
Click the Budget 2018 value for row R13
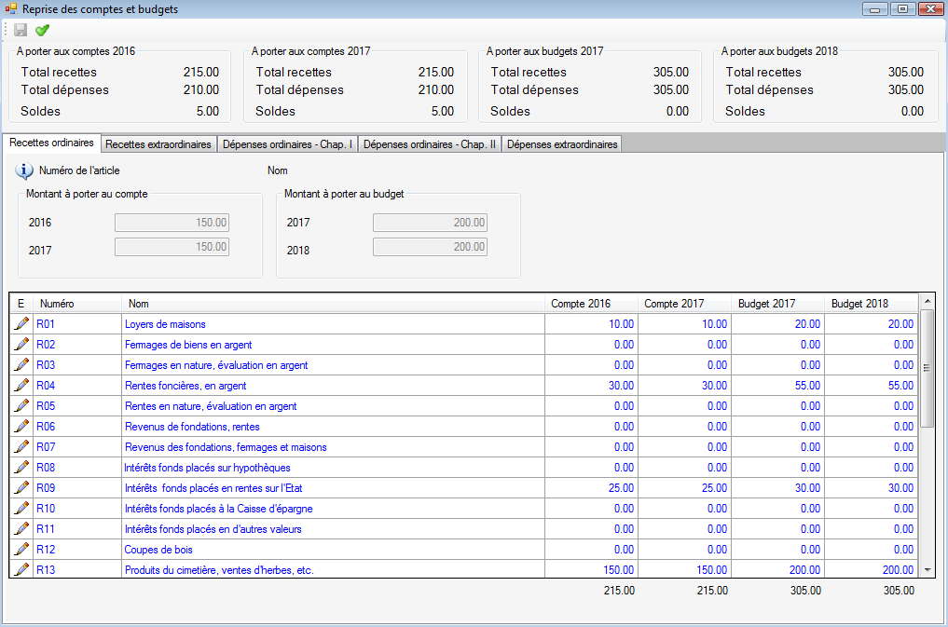tap(872, 569)
